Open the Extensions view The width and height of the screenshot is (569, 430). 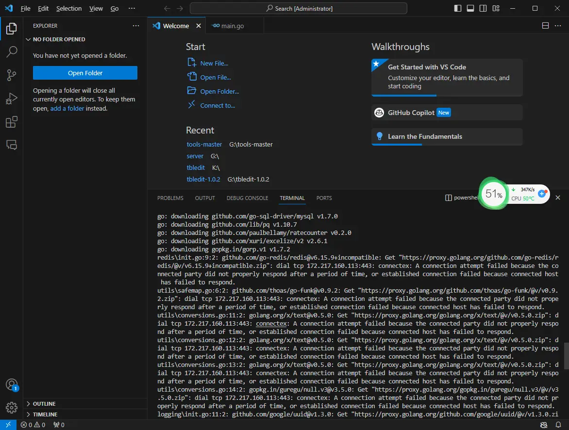coord(11,122)
